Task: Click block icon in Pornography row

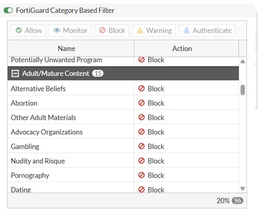Action: pos(142,175)
